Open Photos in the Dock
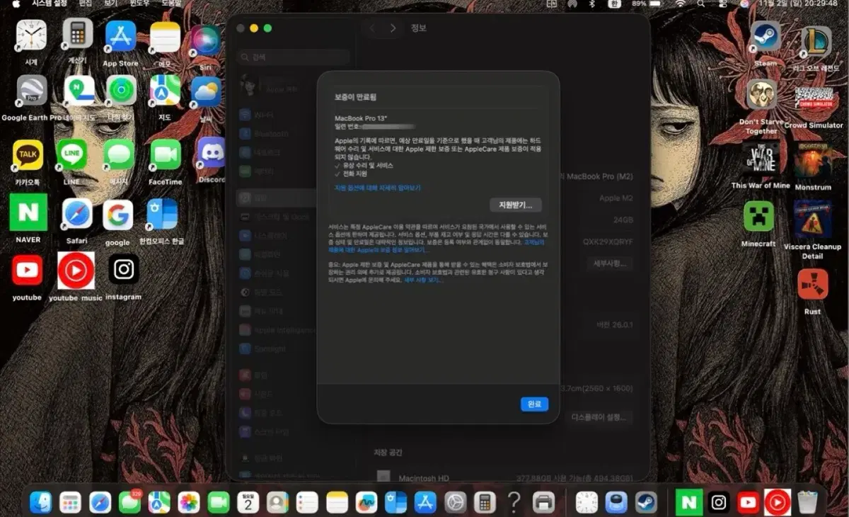 (x=189, y=502)
